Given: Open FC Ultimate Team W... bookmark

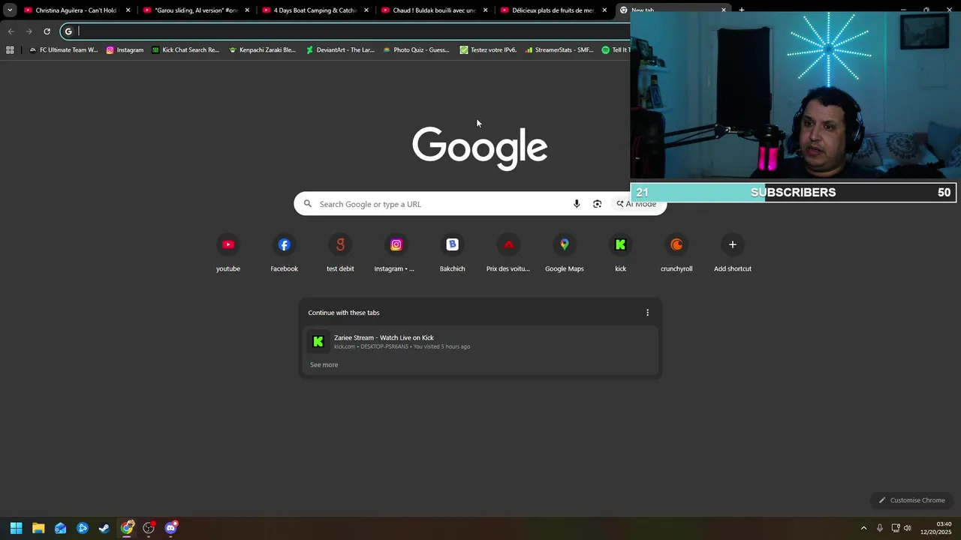Looking at the screenshot, I should 63,50.
